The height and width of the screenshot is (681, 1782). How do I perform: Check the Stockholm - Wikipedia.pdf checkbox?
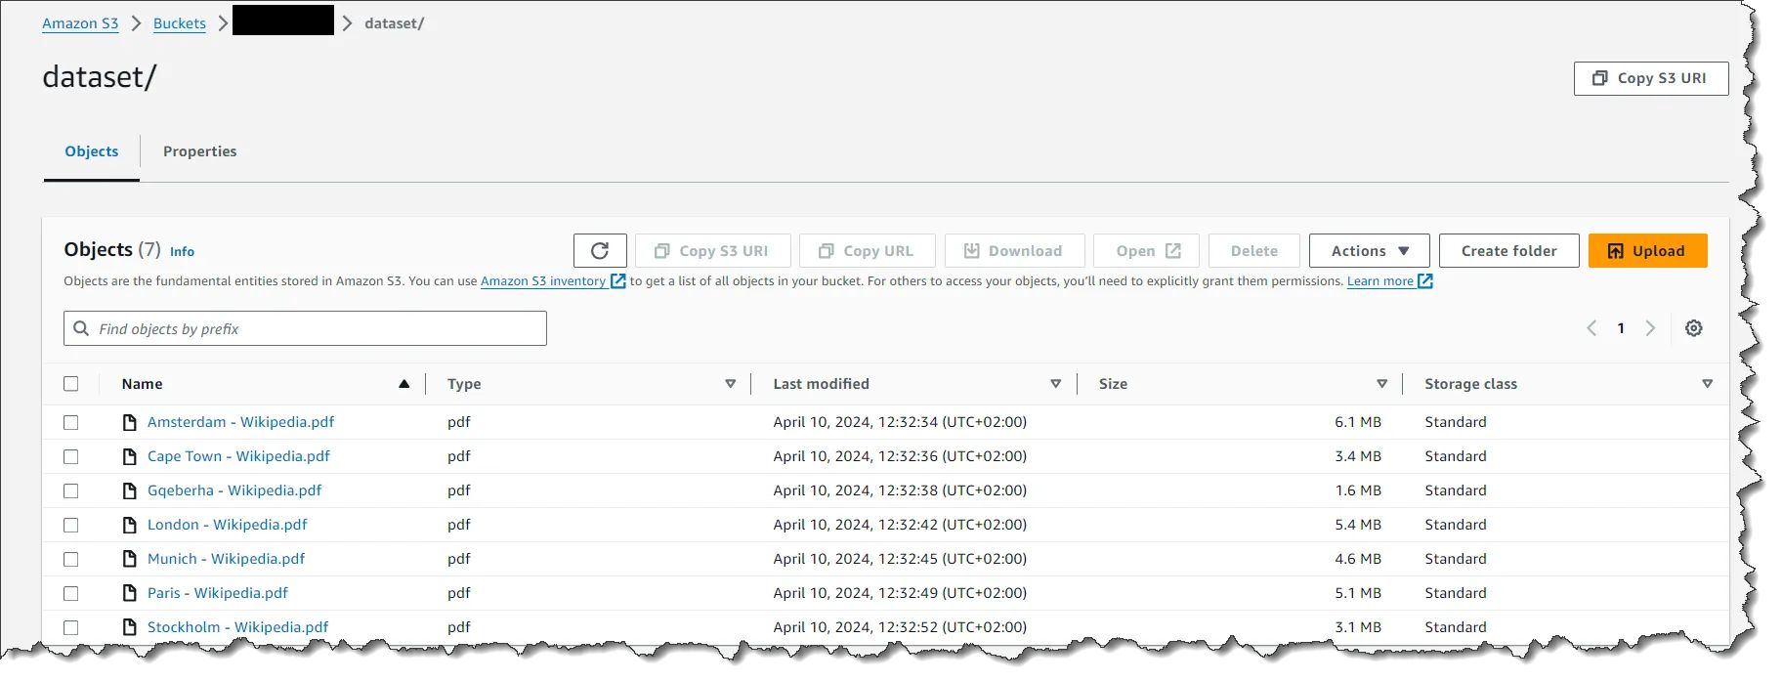pos(71,627)
